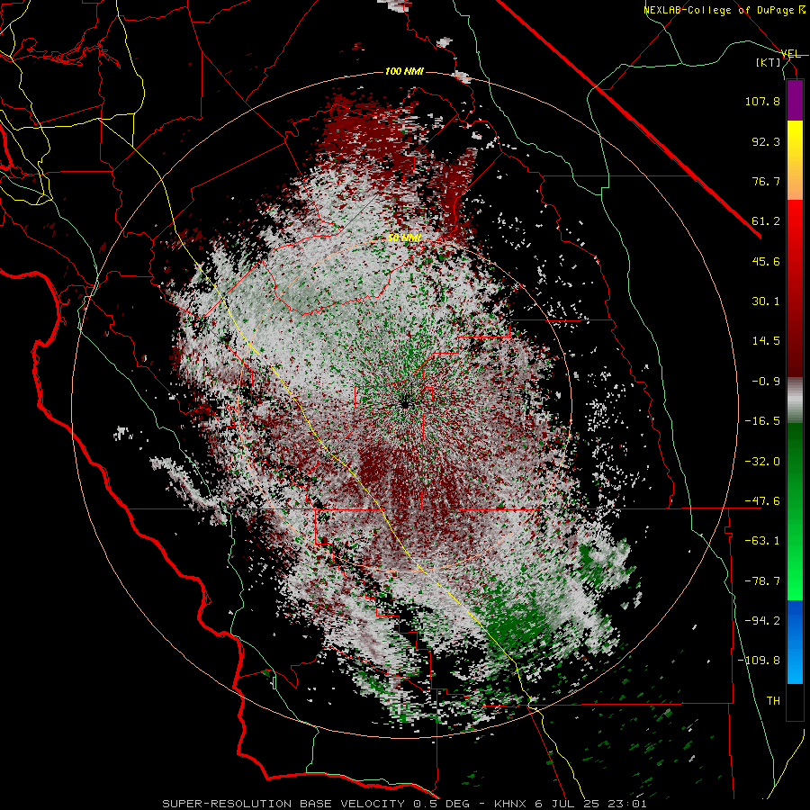This screenshot has height=810, width=810.
Task: Pick the purple segment of the color bar
Action: 795,100
